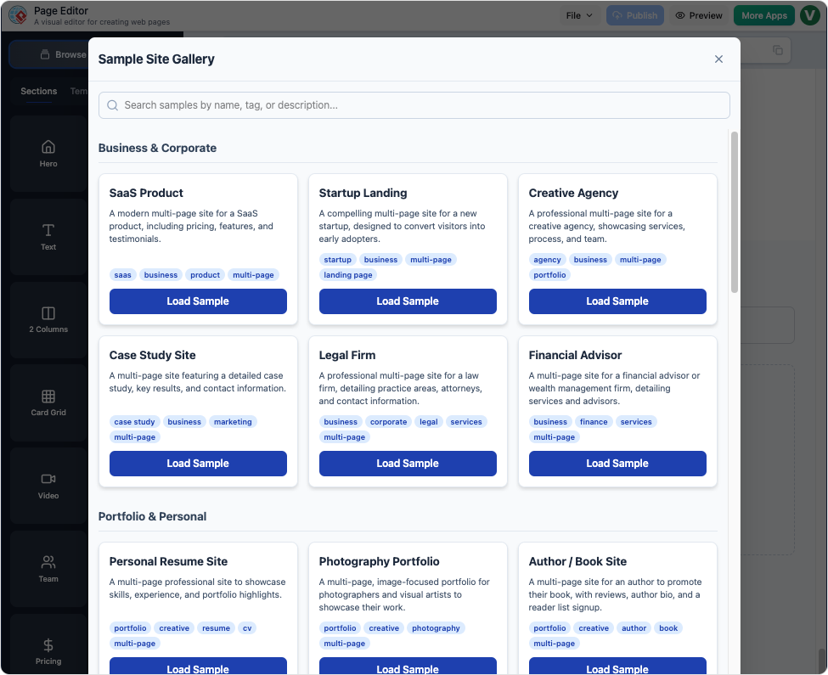Open the File menu
Image resolution: width=828 pixels, height=675 pixels.
point(578,14)
